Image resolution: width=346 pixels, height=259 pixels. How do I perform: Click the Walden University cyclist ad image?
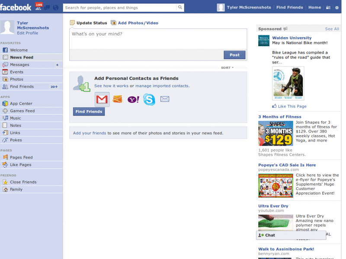point(288,83)
